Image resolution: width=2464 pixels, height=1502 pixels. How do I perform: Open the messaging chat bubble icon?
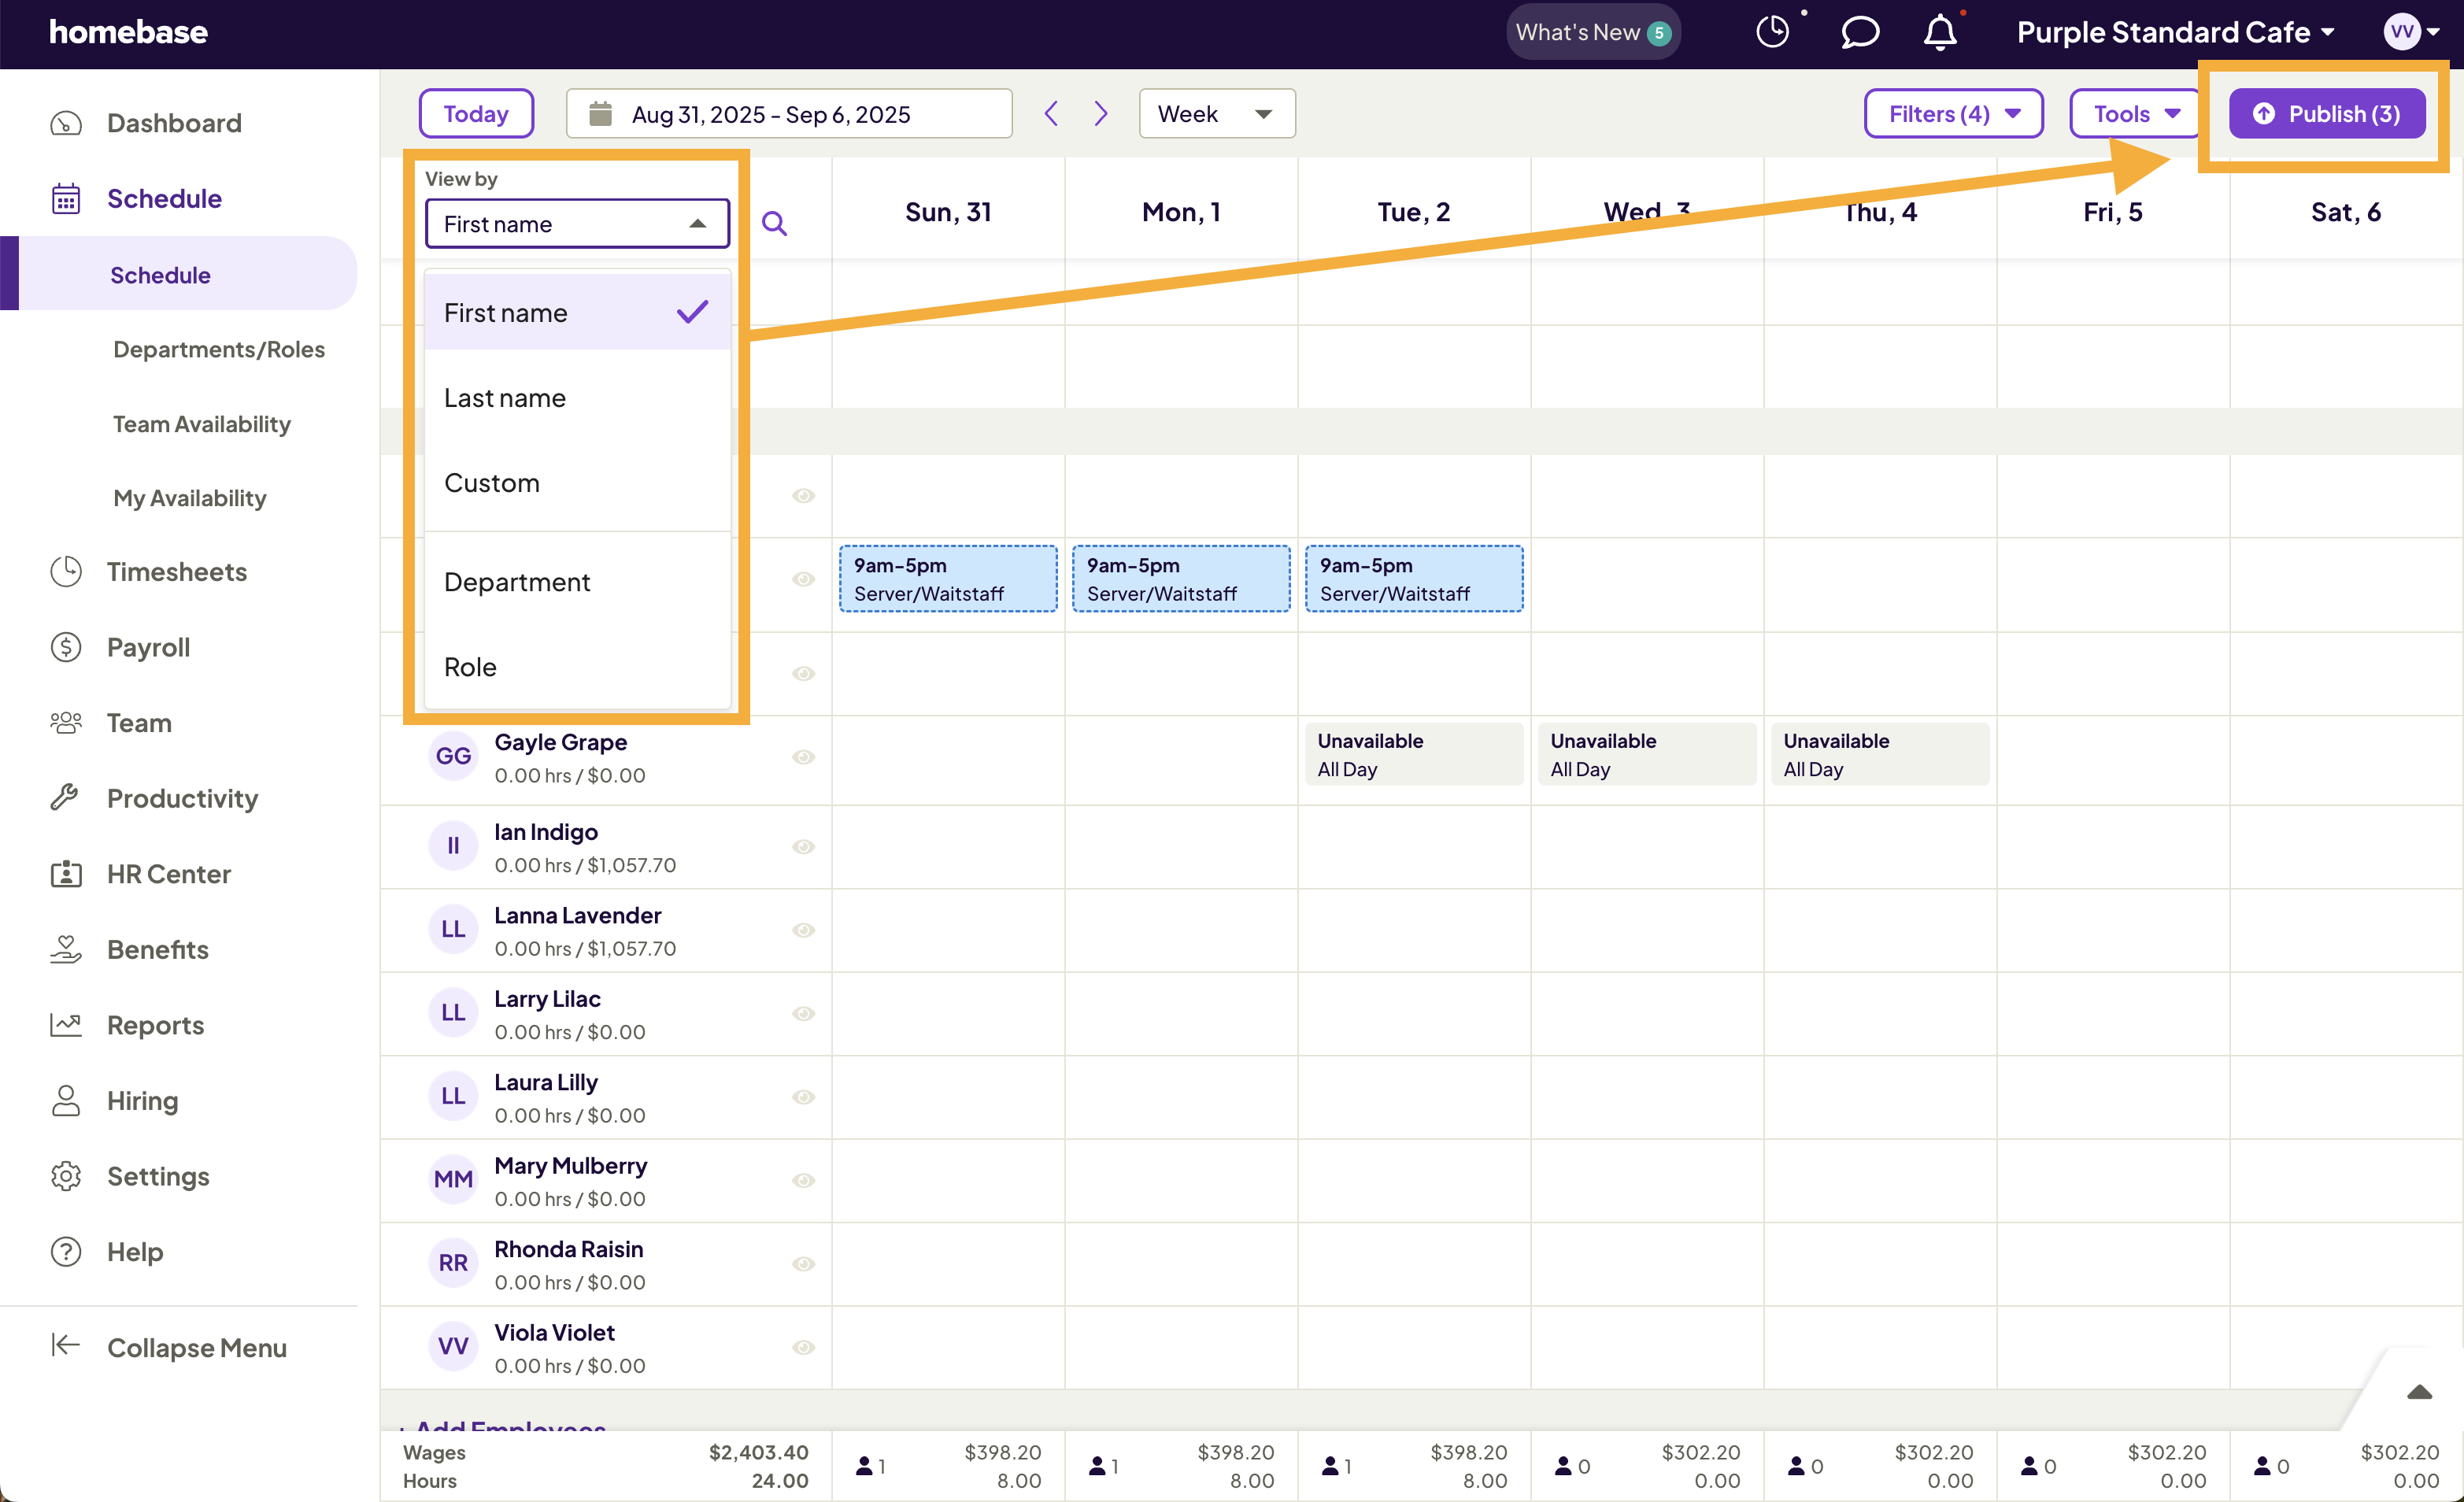click(x=1859, y=32)
